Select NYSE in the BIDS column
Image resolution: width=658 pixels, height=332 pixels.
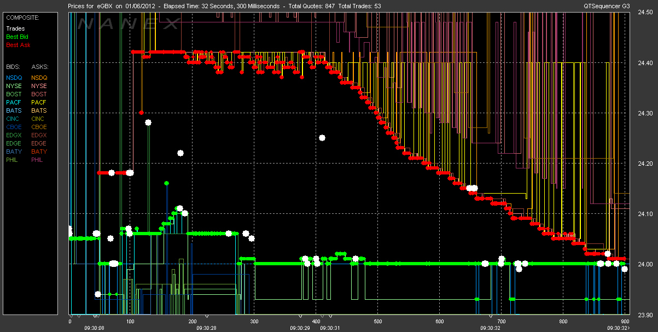tap(14, 86)
